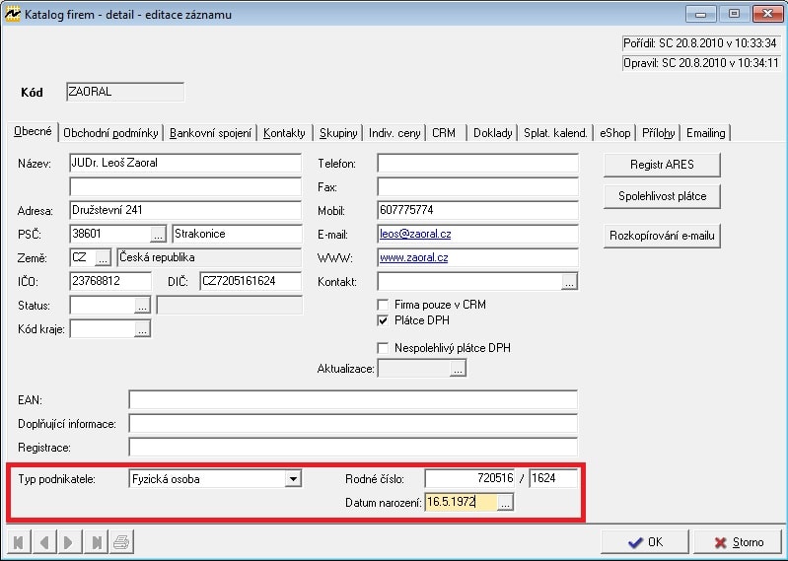Click the EAN input field
The width and height of the screenshot is (788, 561).
coord(353,400)
